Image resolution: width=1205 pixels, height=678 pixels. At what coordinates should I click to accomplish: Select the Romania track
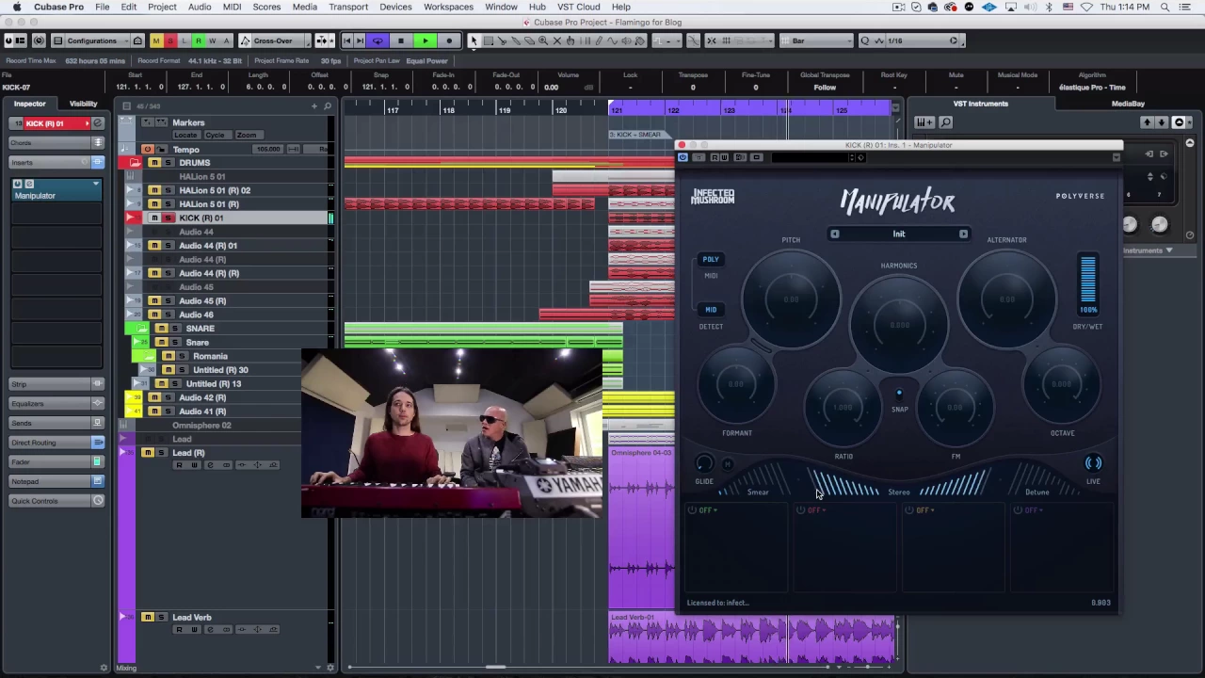pos(210,356)
